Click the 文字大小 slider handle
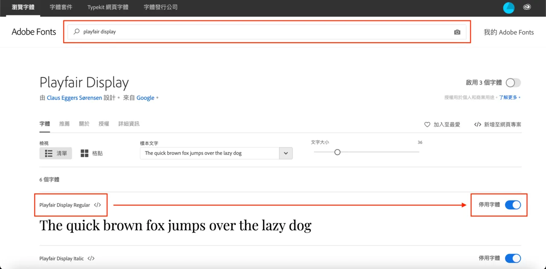This screenshot has height=269, width=546. pos(337,152)
